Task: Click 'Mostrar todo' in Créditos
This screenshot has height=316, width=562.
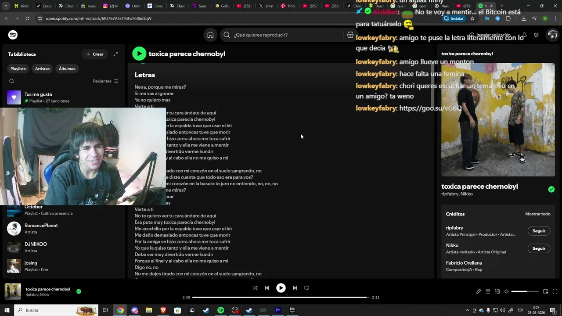Action: (x=538, y=214)
